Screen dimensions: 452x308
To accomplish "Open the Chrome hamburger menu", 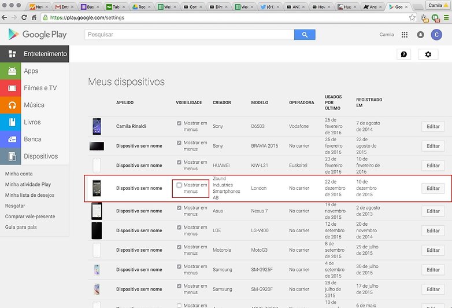I will point(446,17).
